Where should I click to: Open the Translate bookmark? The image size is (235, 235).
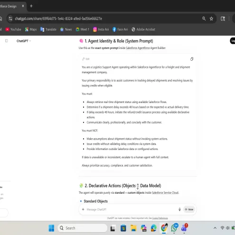point(48,29)
